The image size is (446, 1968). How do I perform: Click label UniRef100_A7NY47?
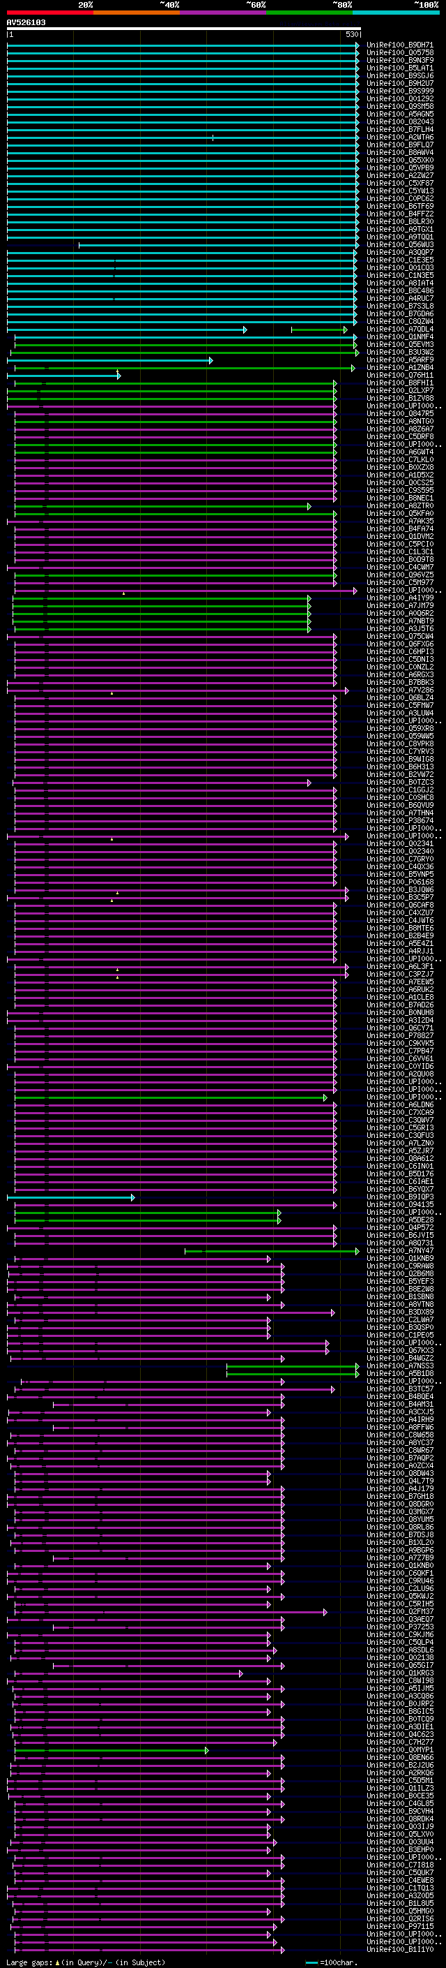(400, 1250)
